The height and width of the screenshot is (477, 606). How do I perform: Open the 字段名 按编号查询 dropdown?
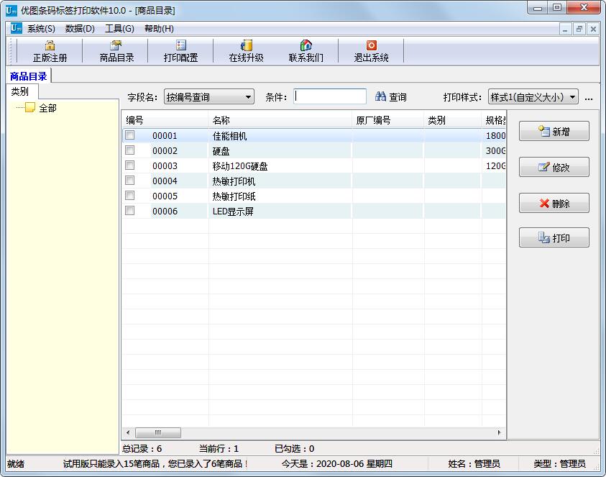[x=209, y=96]
